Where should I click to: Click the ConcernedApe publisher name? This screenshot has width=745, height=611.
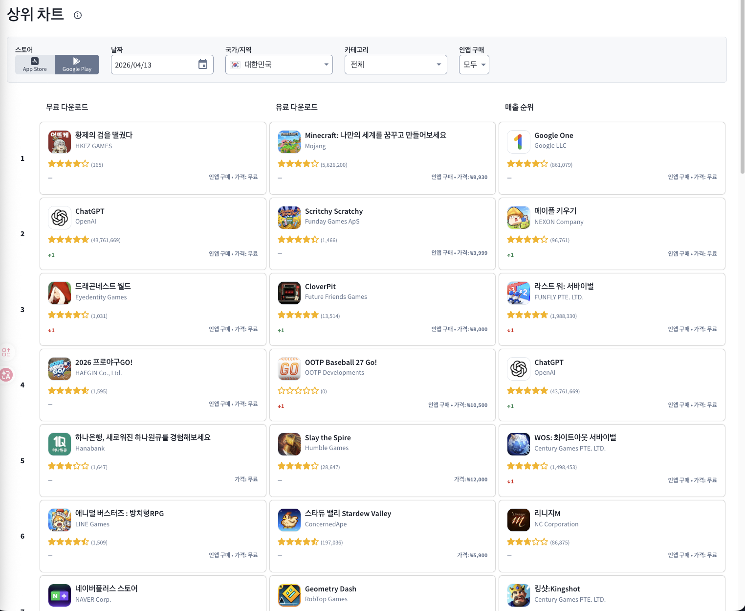pos(326,524)
